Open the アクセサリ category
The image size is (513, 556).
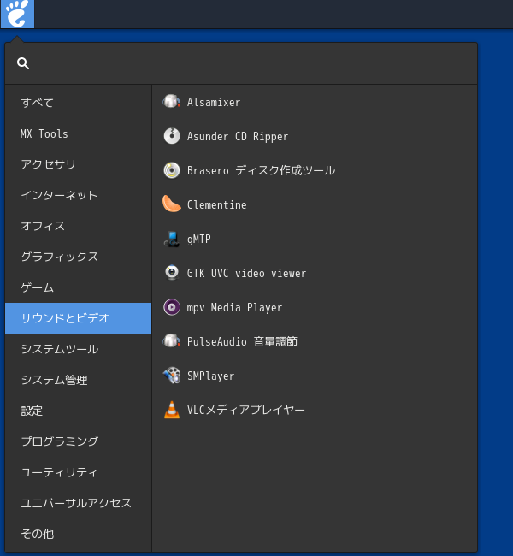coord(79,164)
